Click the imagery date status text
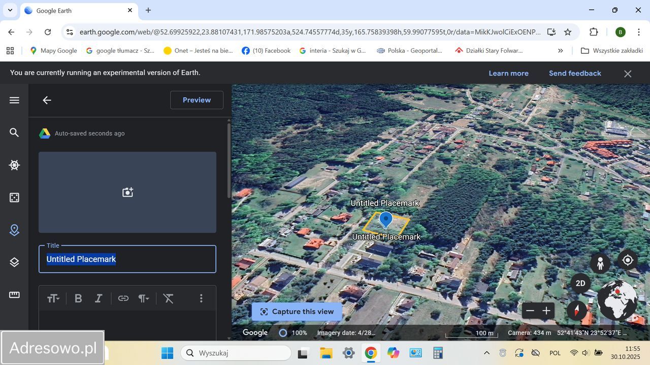650x365 pixels. tap(346, 333)
